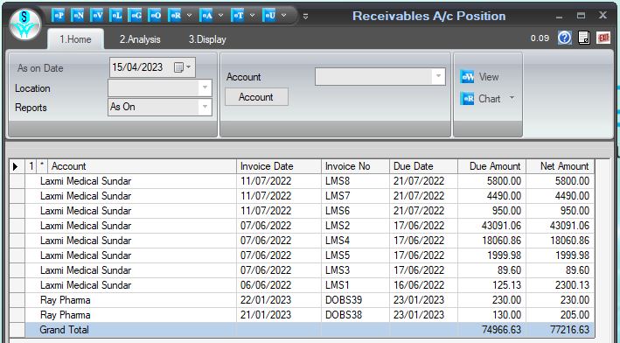620x343 pixels.
Task: Click the calculator sheet icon near help
Action: [584, 38]
